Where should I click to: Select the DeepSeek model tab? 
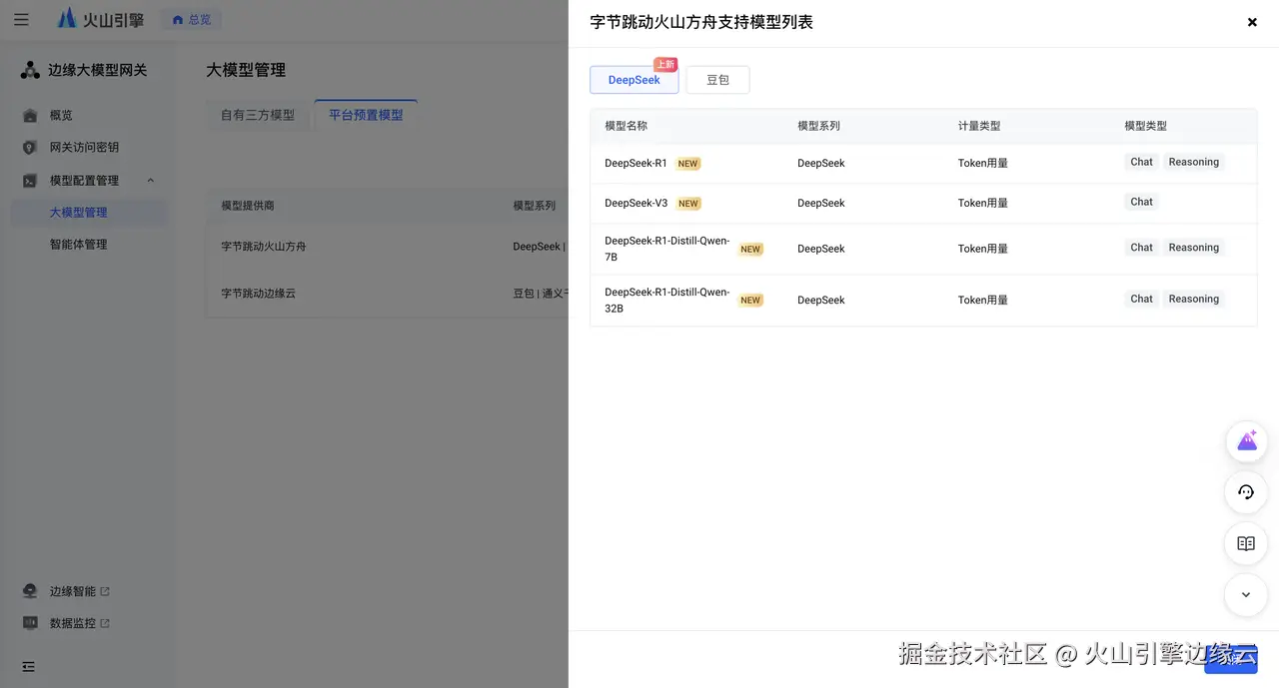[635, 80]
